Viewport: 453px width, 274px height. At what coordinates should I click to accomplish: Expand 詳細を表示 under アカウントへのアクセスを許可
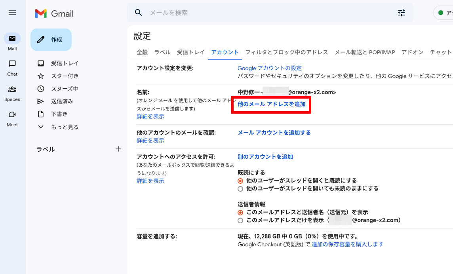tap(150, 181)
